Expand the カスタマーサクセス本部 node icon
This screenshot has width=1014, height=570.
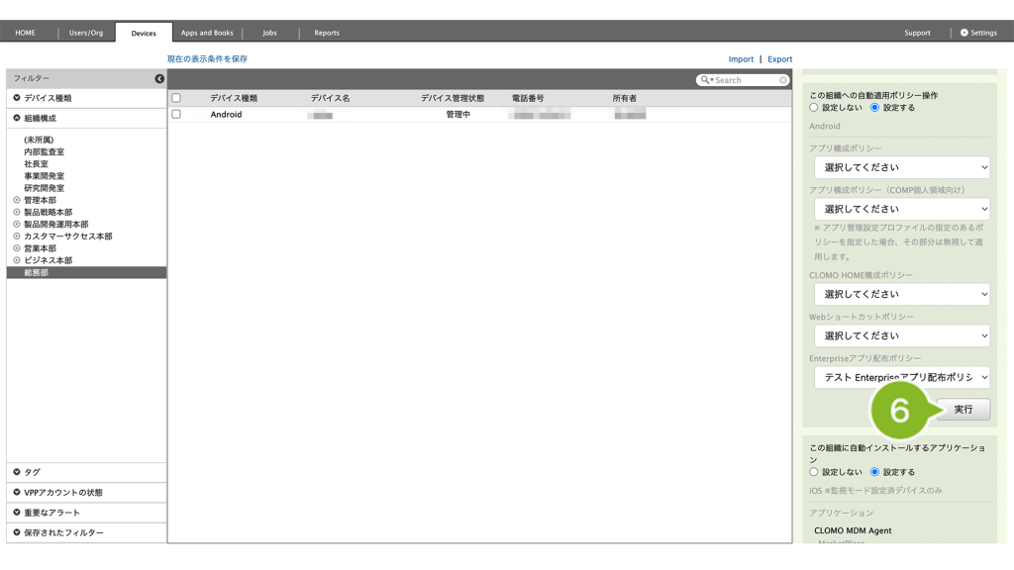click(x=17, y=237)
